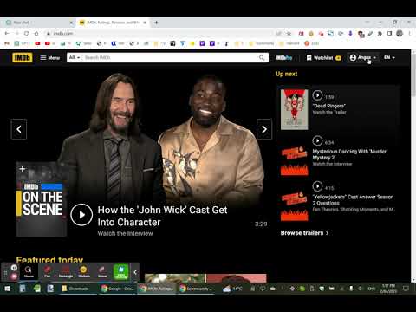Open the Bookmarks folder in bookmarks bar
Viewport: 416px width, 312px height.
[x=262, y=43]
